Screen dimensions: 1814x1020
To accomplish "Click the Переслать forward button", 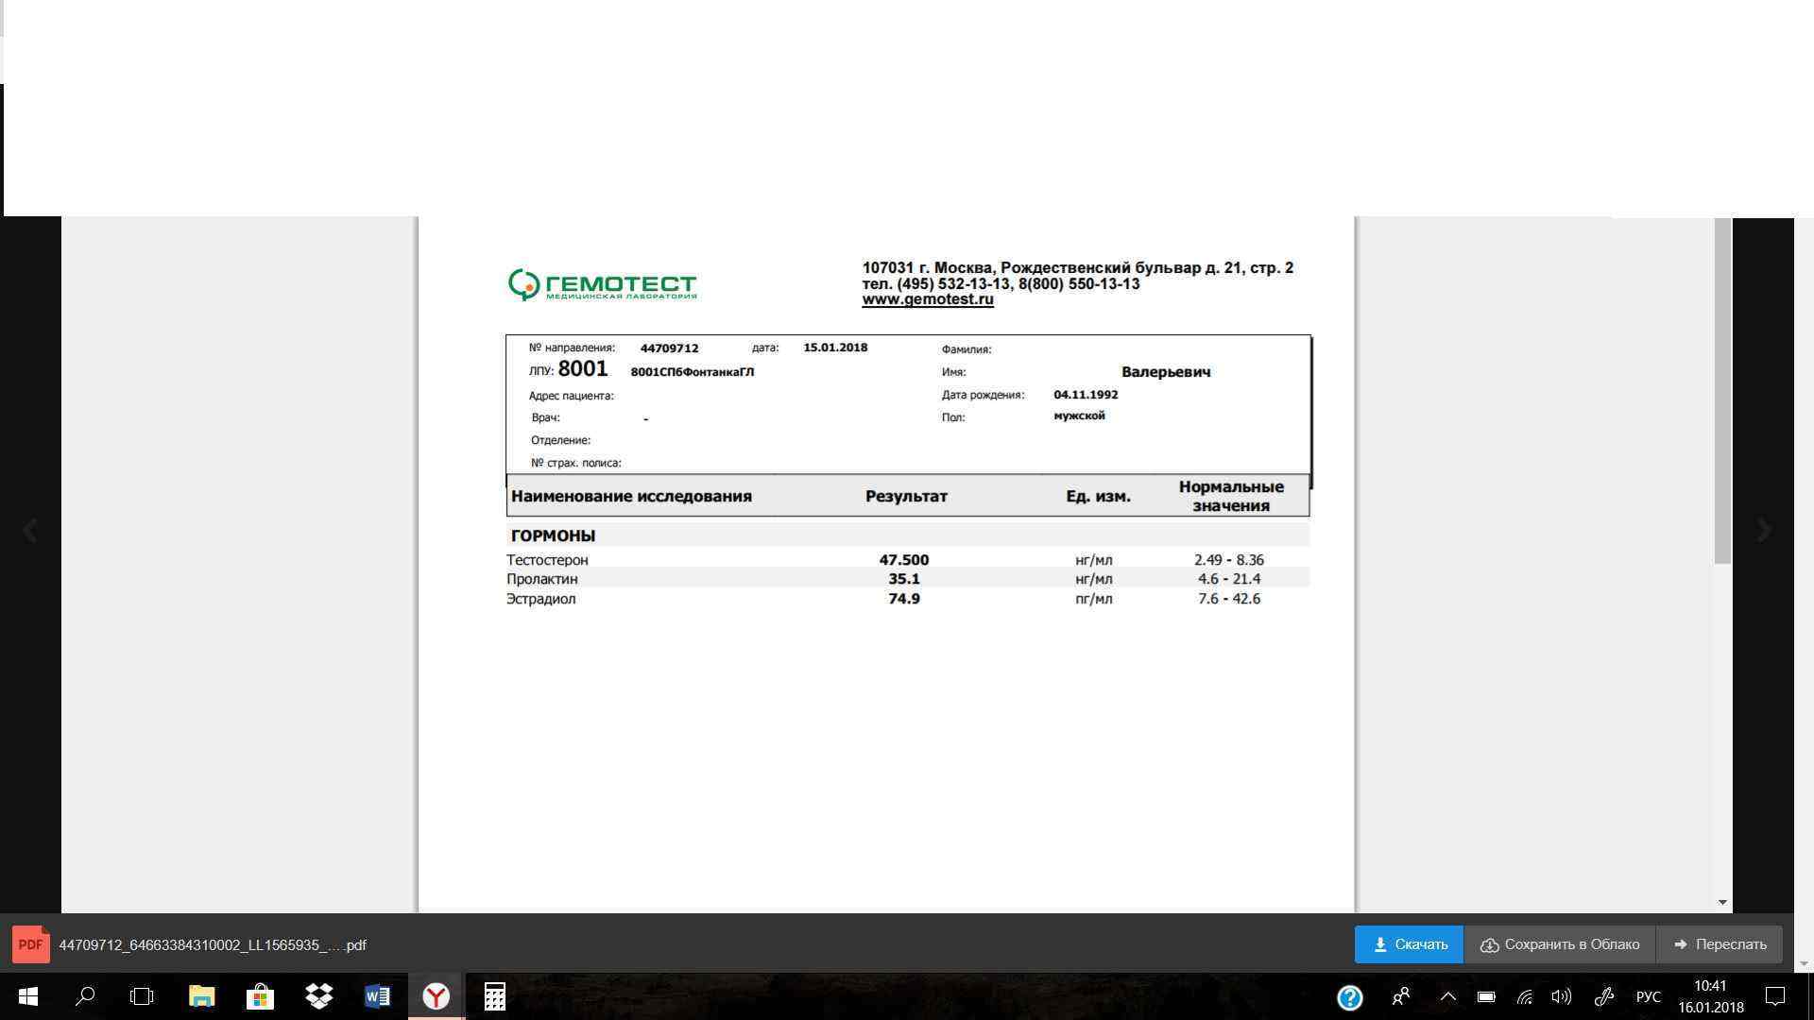I will click(1720, 944).
